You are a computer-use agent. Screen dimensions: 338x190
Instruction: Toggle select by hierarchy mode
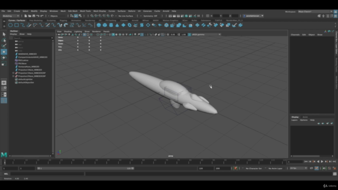pos(72,16)
